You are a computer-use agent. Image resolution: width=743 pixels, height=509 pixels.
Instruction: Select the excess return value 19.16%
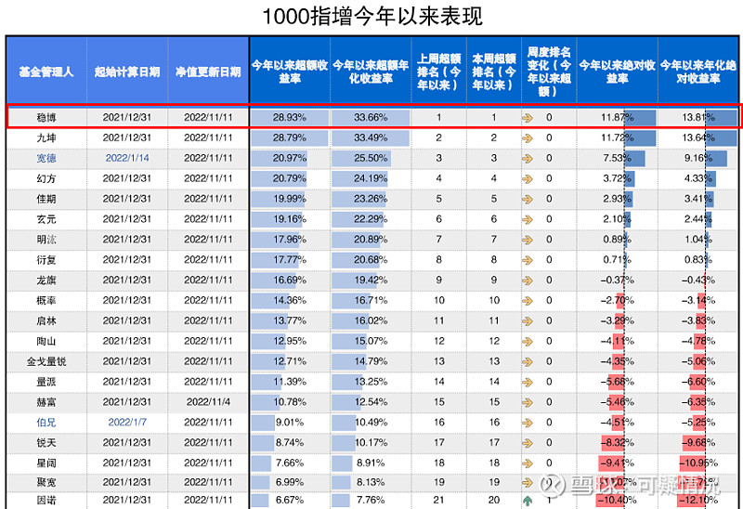290,219
